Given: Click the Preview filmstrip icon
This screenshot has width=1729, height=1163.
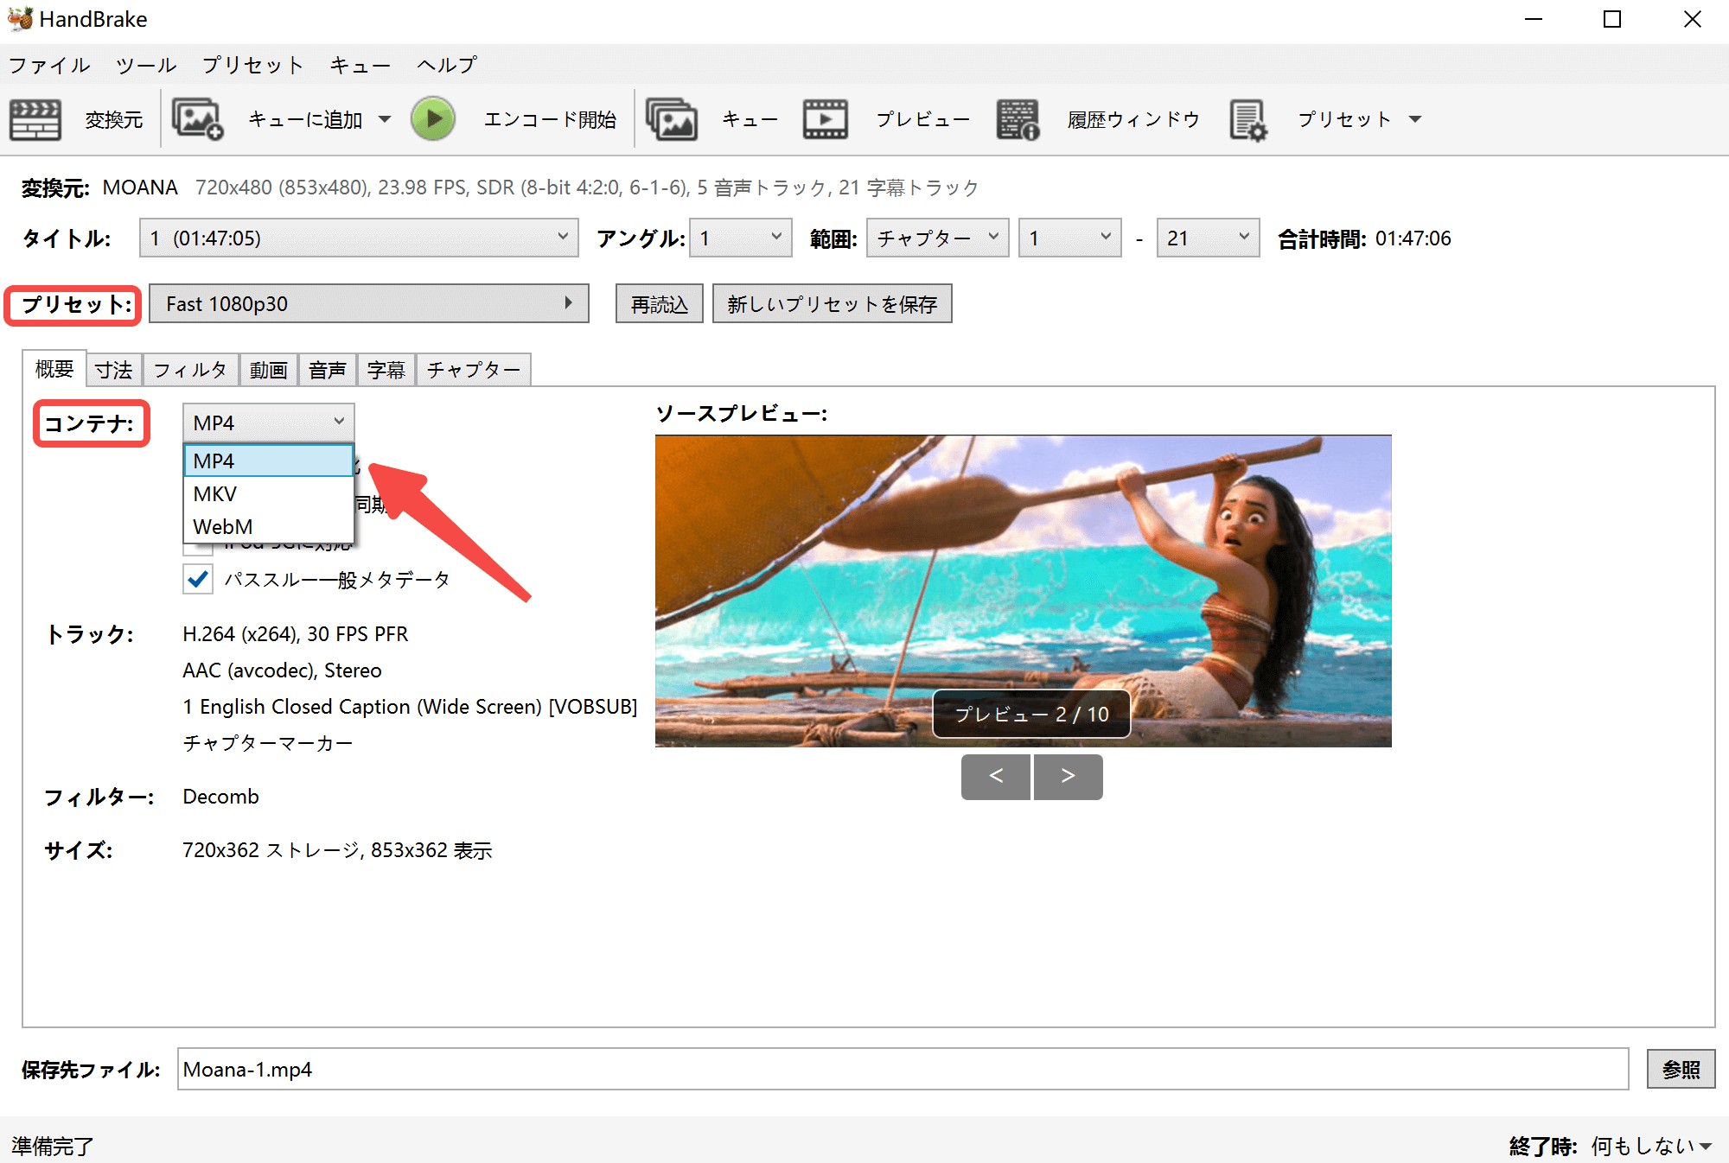Looking at the screenshot, I should 826,119.
